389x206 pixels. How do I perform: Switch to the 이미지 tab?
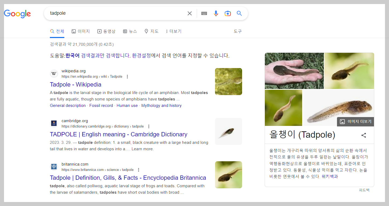click(x=81, y=31)
